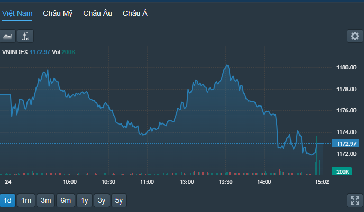
Task: Switch to the Việt Nam tab
Action: coord(17,13)
